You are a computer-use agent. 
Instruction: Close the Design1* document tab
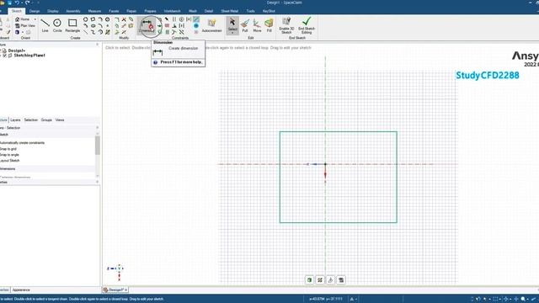[x=126, y=290]
